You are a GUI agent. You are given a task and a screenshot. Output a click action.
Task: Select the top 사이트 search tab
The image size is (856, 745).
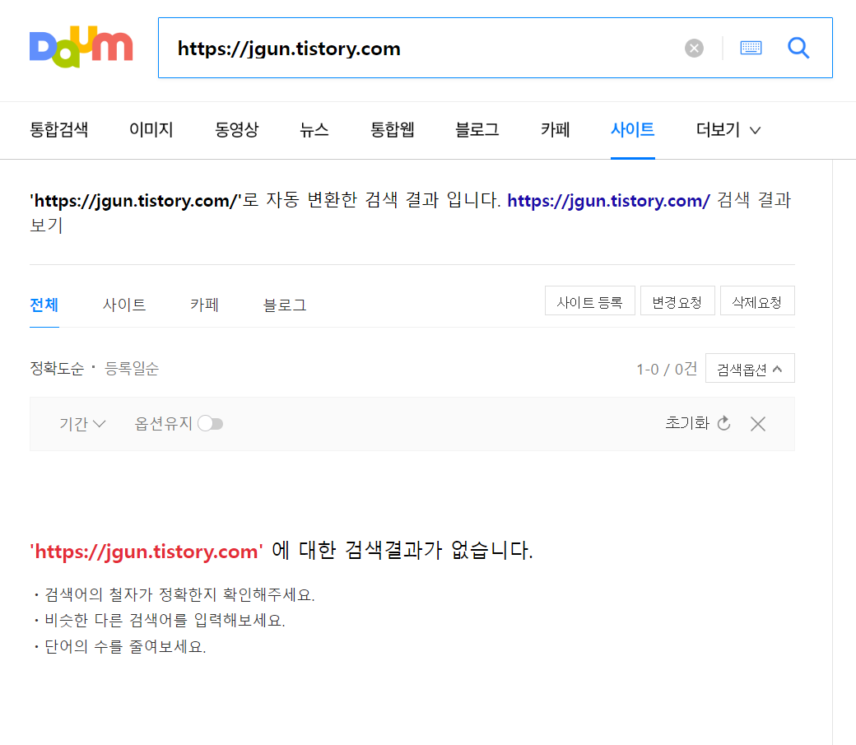[x=633, y=130]
